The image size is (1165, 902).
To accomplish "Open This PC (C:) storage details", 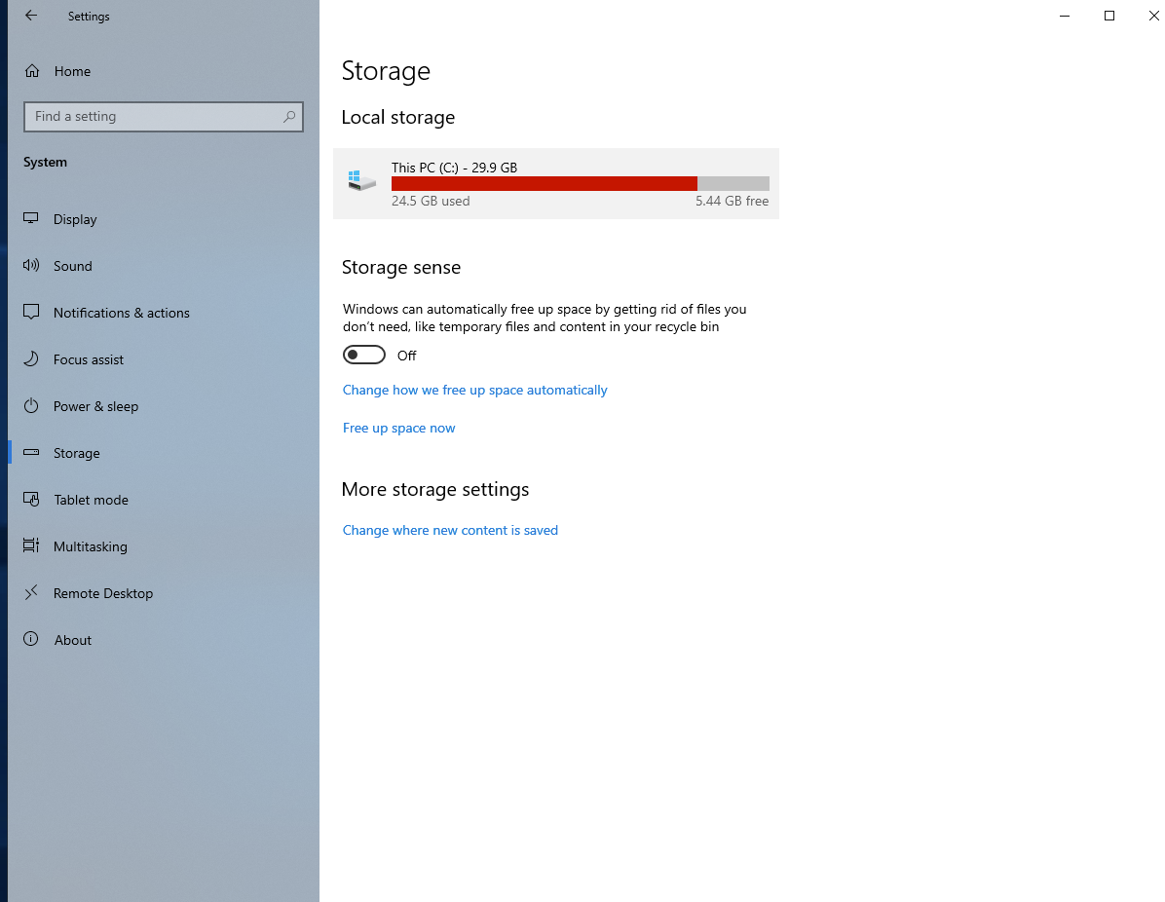I will [556, 183].
